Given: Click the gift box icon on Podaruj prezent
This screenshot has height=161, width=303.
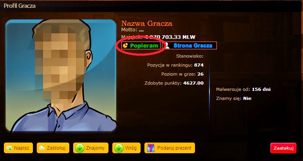Looking at the screenshot, I should pyautogui.click(x=151, y=148).
